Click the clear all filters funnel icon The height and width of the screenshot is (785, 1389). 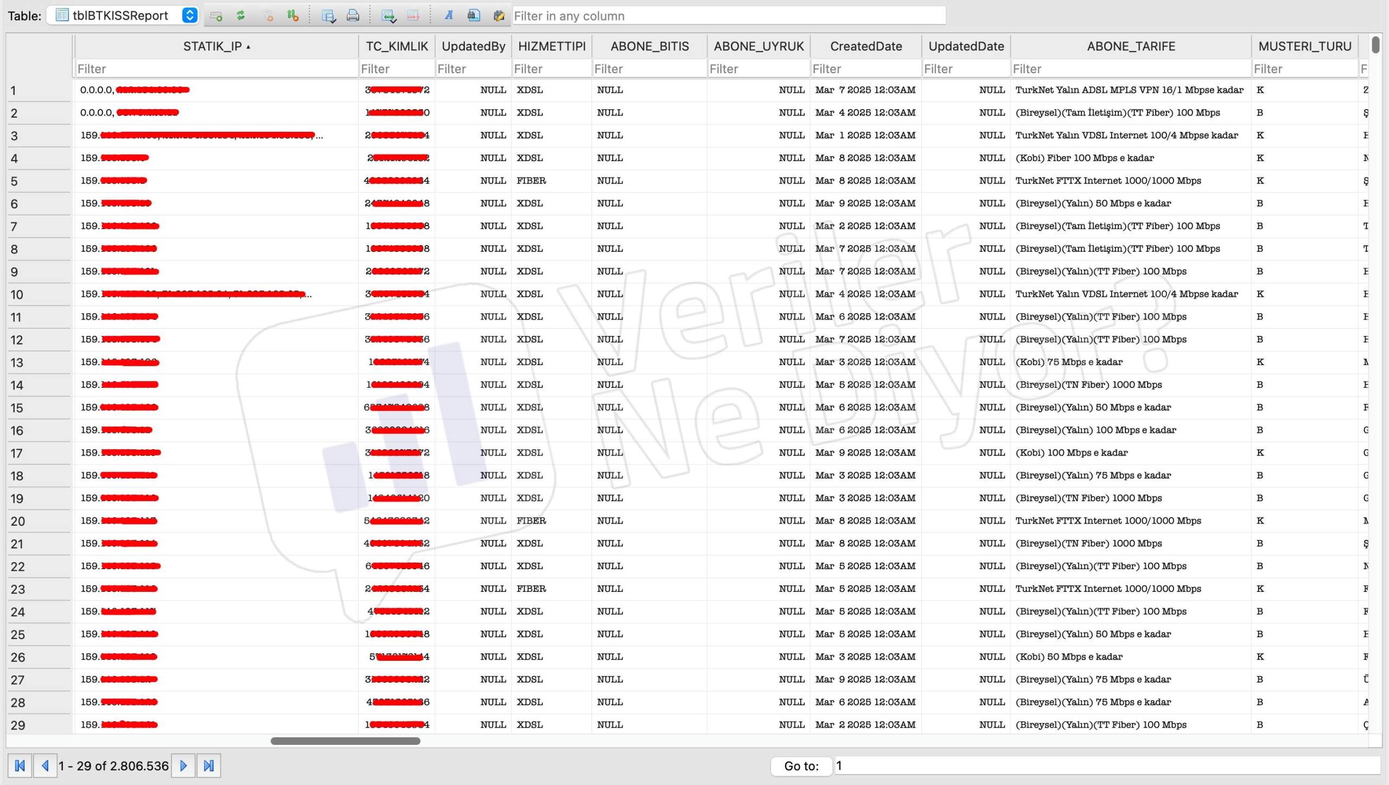pyautogui.click(x=268, y=16)
